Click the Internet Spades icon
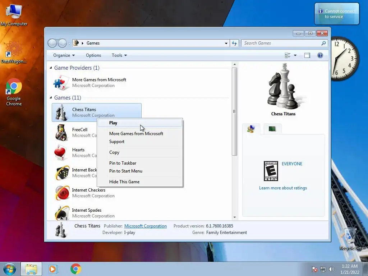Screen dimensions: 368x276 pos(62,213)
